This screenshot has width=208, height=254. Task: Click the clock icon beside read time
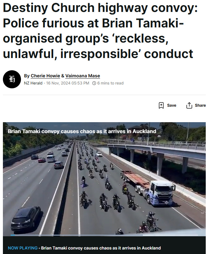(94, 83)
